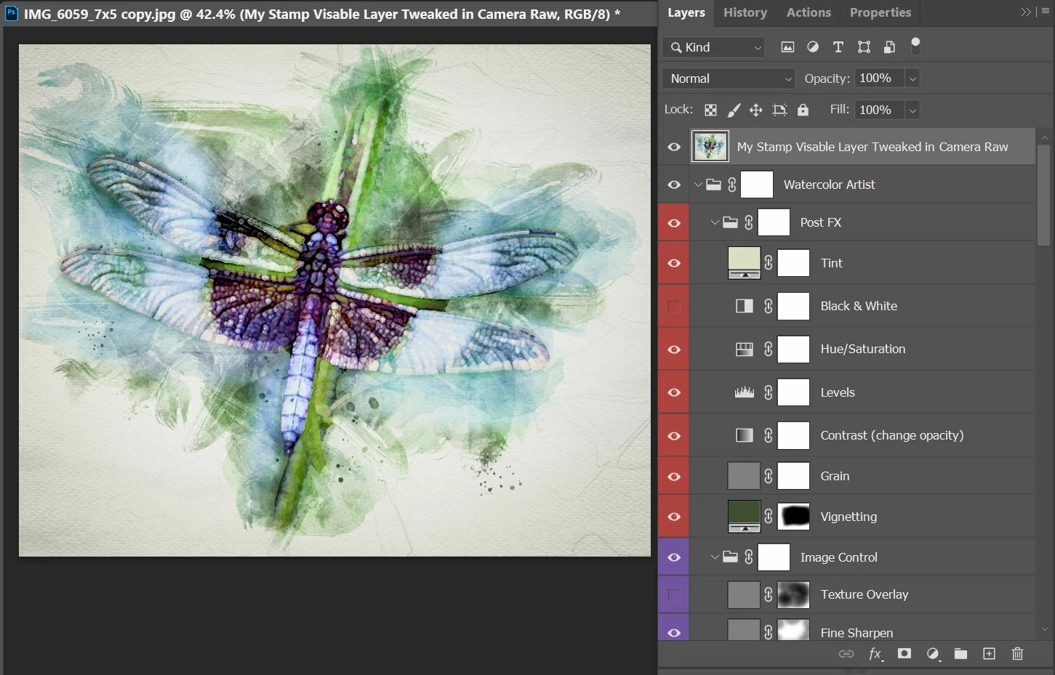Click the Tint layer color swatch

tap(744, 263)
